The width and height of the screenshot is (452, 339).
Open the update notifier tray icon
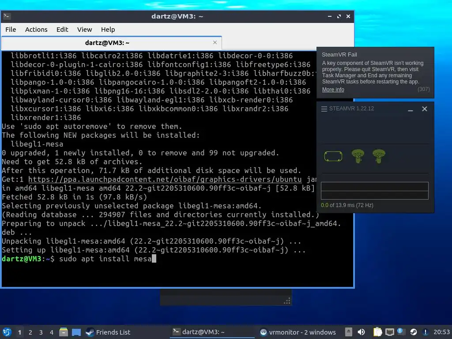pos(401,331)
